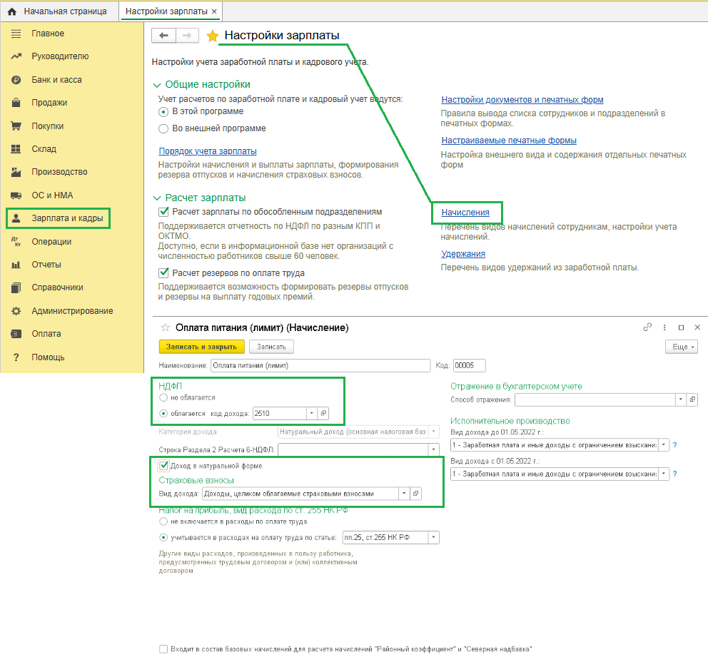Toggle the star in the Оплата питания form
Viewport: 708px width, 657px height.
(x=166, y=327)
